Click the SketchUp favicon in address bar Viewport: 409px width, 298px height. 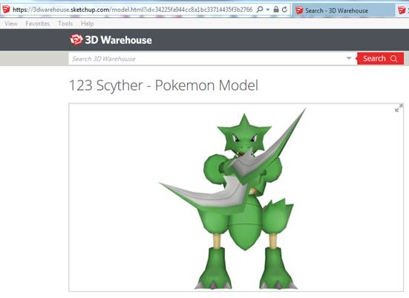click(6, 10)
